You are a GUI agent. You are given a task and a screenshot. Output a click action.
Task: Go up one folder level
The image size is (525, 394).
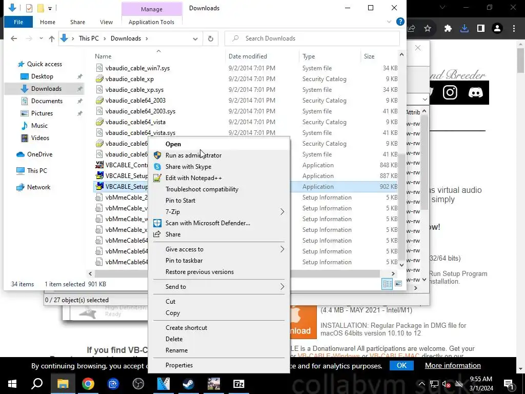(x=52, y=38)
